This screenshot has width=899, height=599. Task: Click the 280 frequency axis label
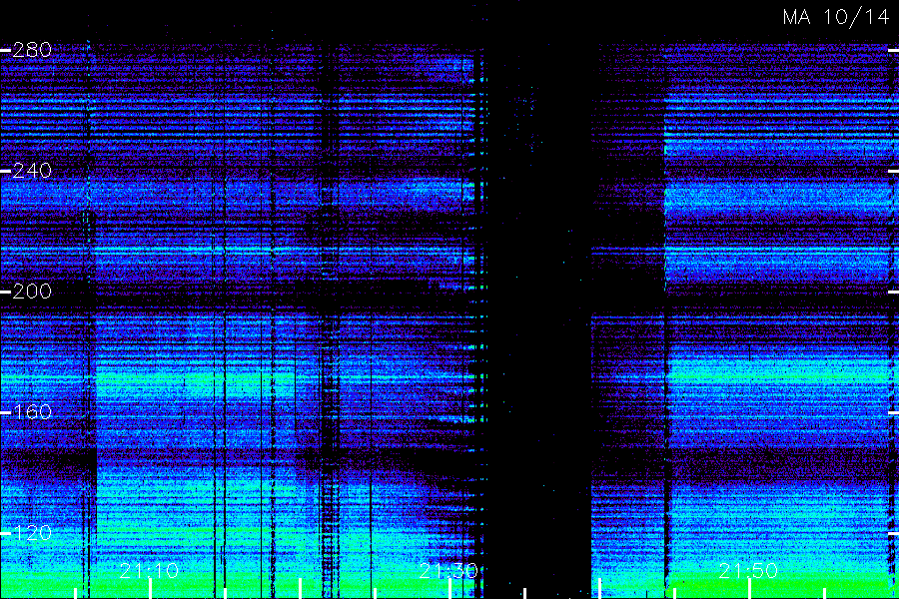point(32,50)
